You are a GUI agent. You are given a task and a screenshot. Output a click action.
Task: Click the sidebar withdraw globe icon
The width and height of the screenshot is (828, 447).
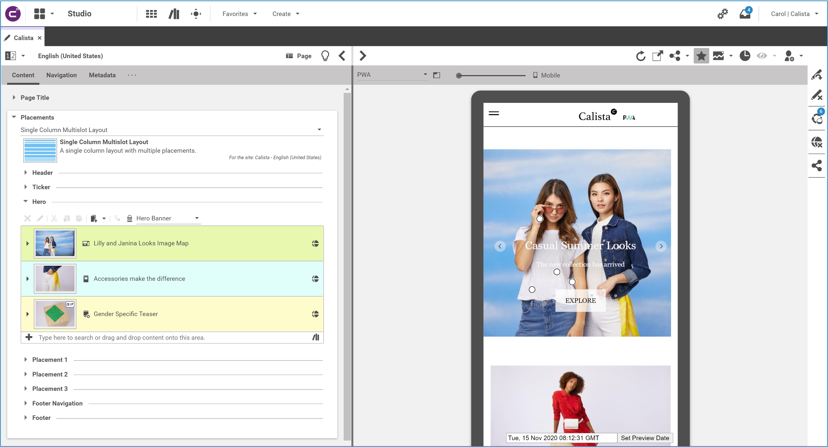817,142
